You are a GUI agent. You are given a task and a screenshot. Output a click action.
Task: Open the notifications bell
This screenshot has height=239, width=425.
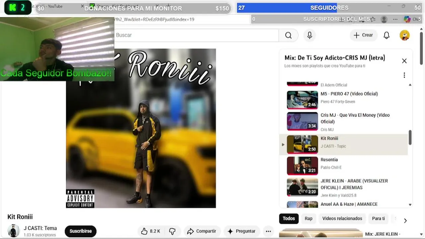point(386,35)
